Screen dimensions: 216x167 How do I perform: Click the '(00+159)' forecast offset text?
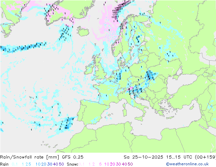(205, 157)
